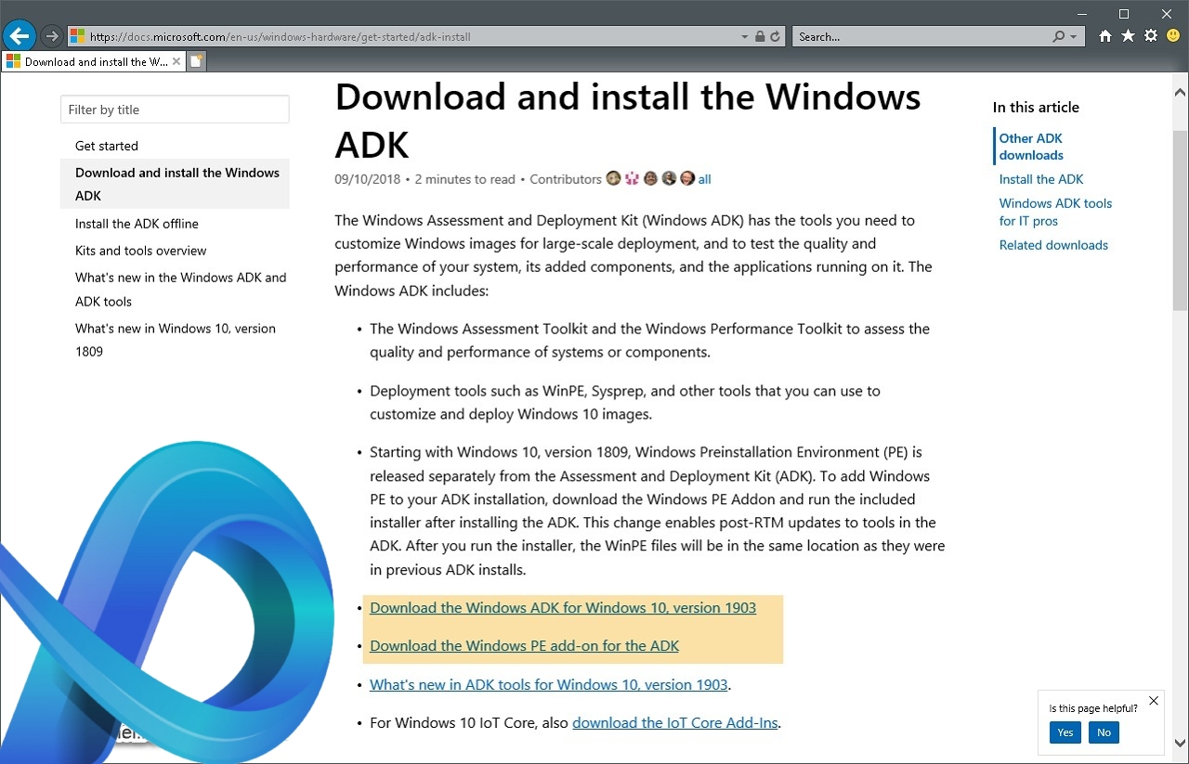1189x764 pixels.
Task: Click the Forward navigation arrow
Action: [x=52, y=36]
